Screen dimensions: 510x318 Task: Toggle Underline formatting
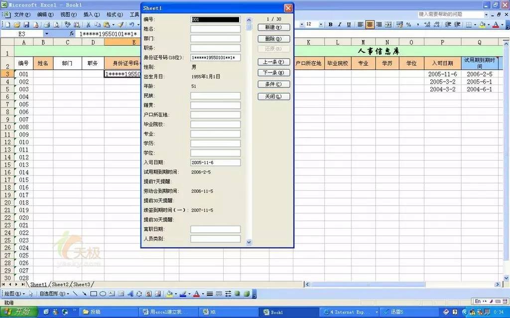coord(348,24)
